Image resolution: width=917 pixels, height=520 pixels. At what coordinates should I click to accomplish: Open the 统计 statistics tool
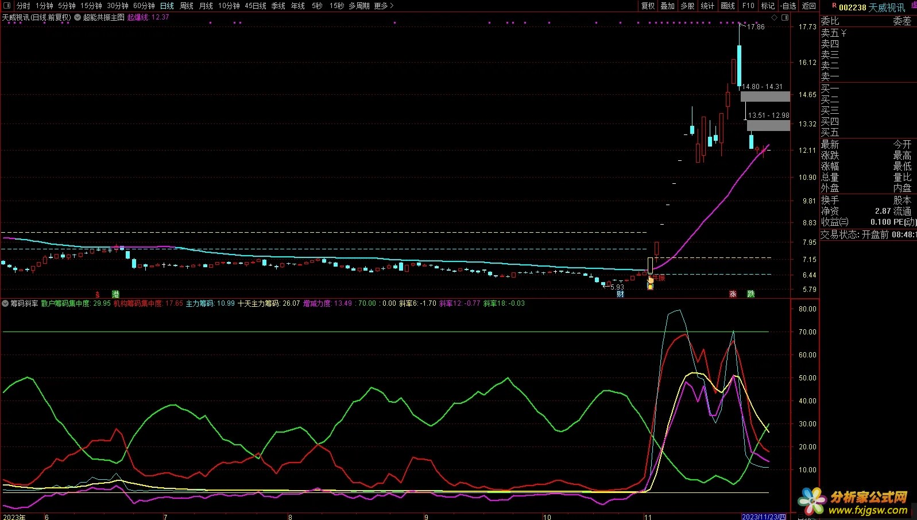pos(707,5)
